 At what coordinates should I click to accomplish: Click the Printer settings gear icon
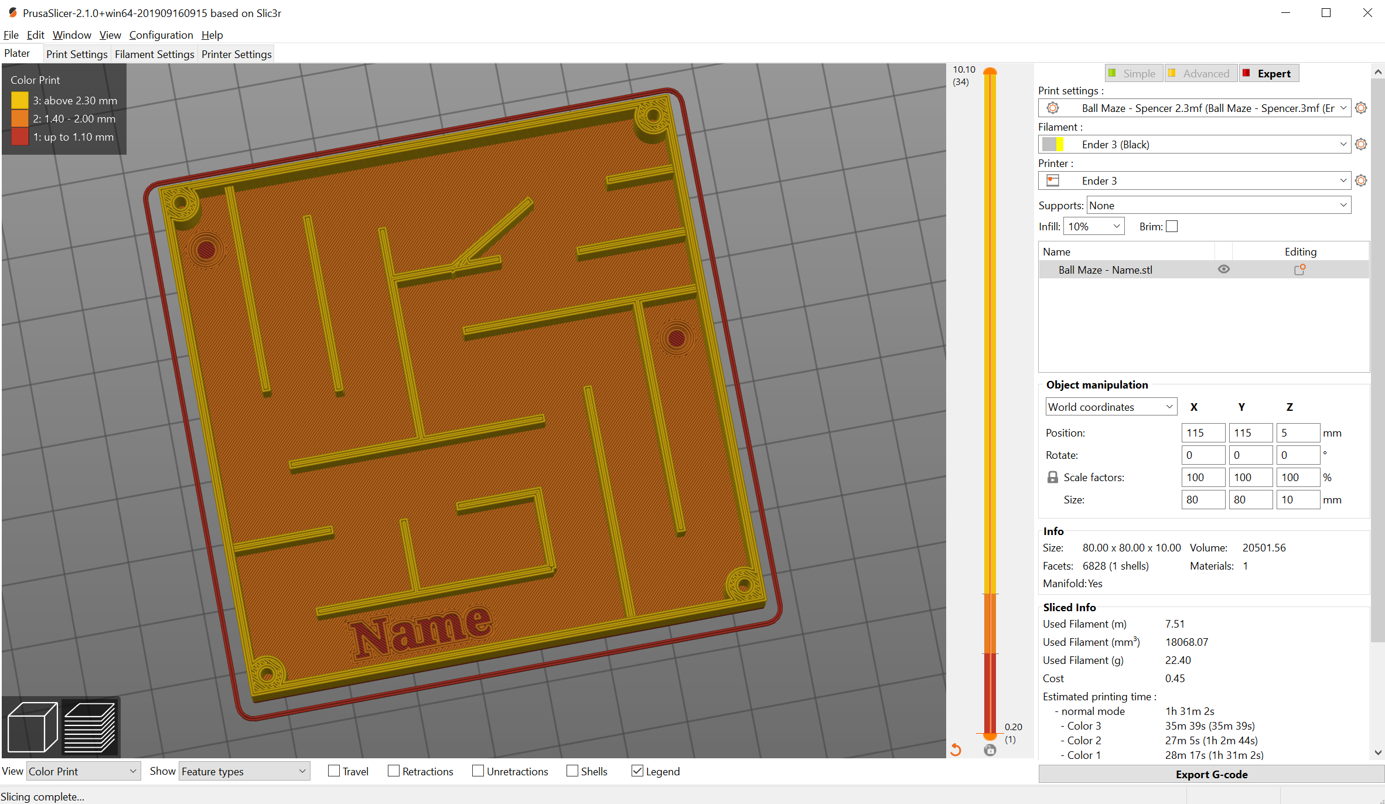[1360, 180]
